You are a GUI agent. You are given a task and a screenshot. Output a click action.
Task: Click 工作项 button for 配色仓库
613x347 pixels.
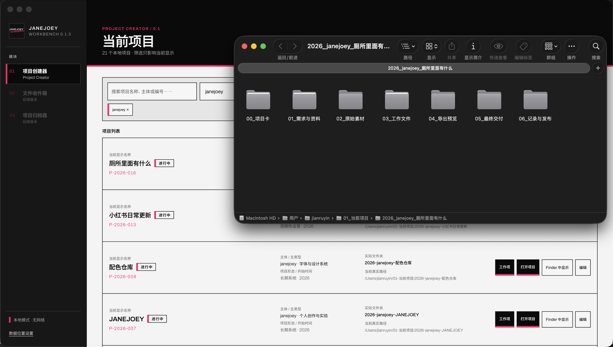[505, 267]
